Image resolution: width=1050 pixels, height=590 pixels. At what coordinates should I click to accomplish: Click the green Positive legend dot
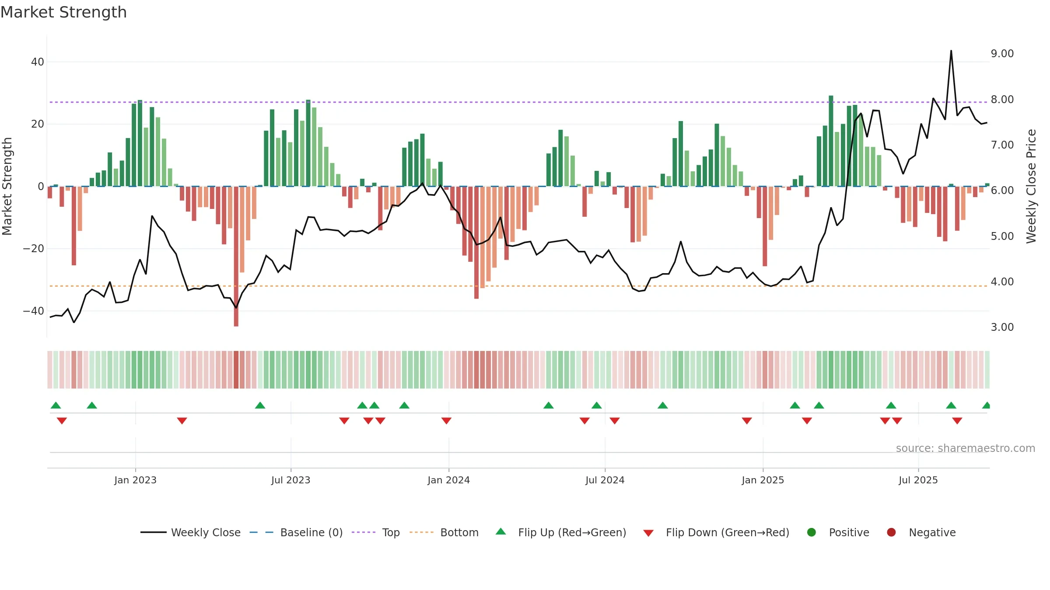click(x=812, y=532)
